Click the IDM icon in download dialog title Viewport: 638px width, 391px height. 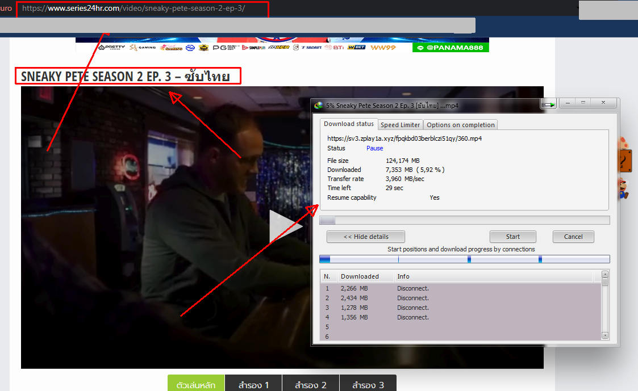[319, 106]
